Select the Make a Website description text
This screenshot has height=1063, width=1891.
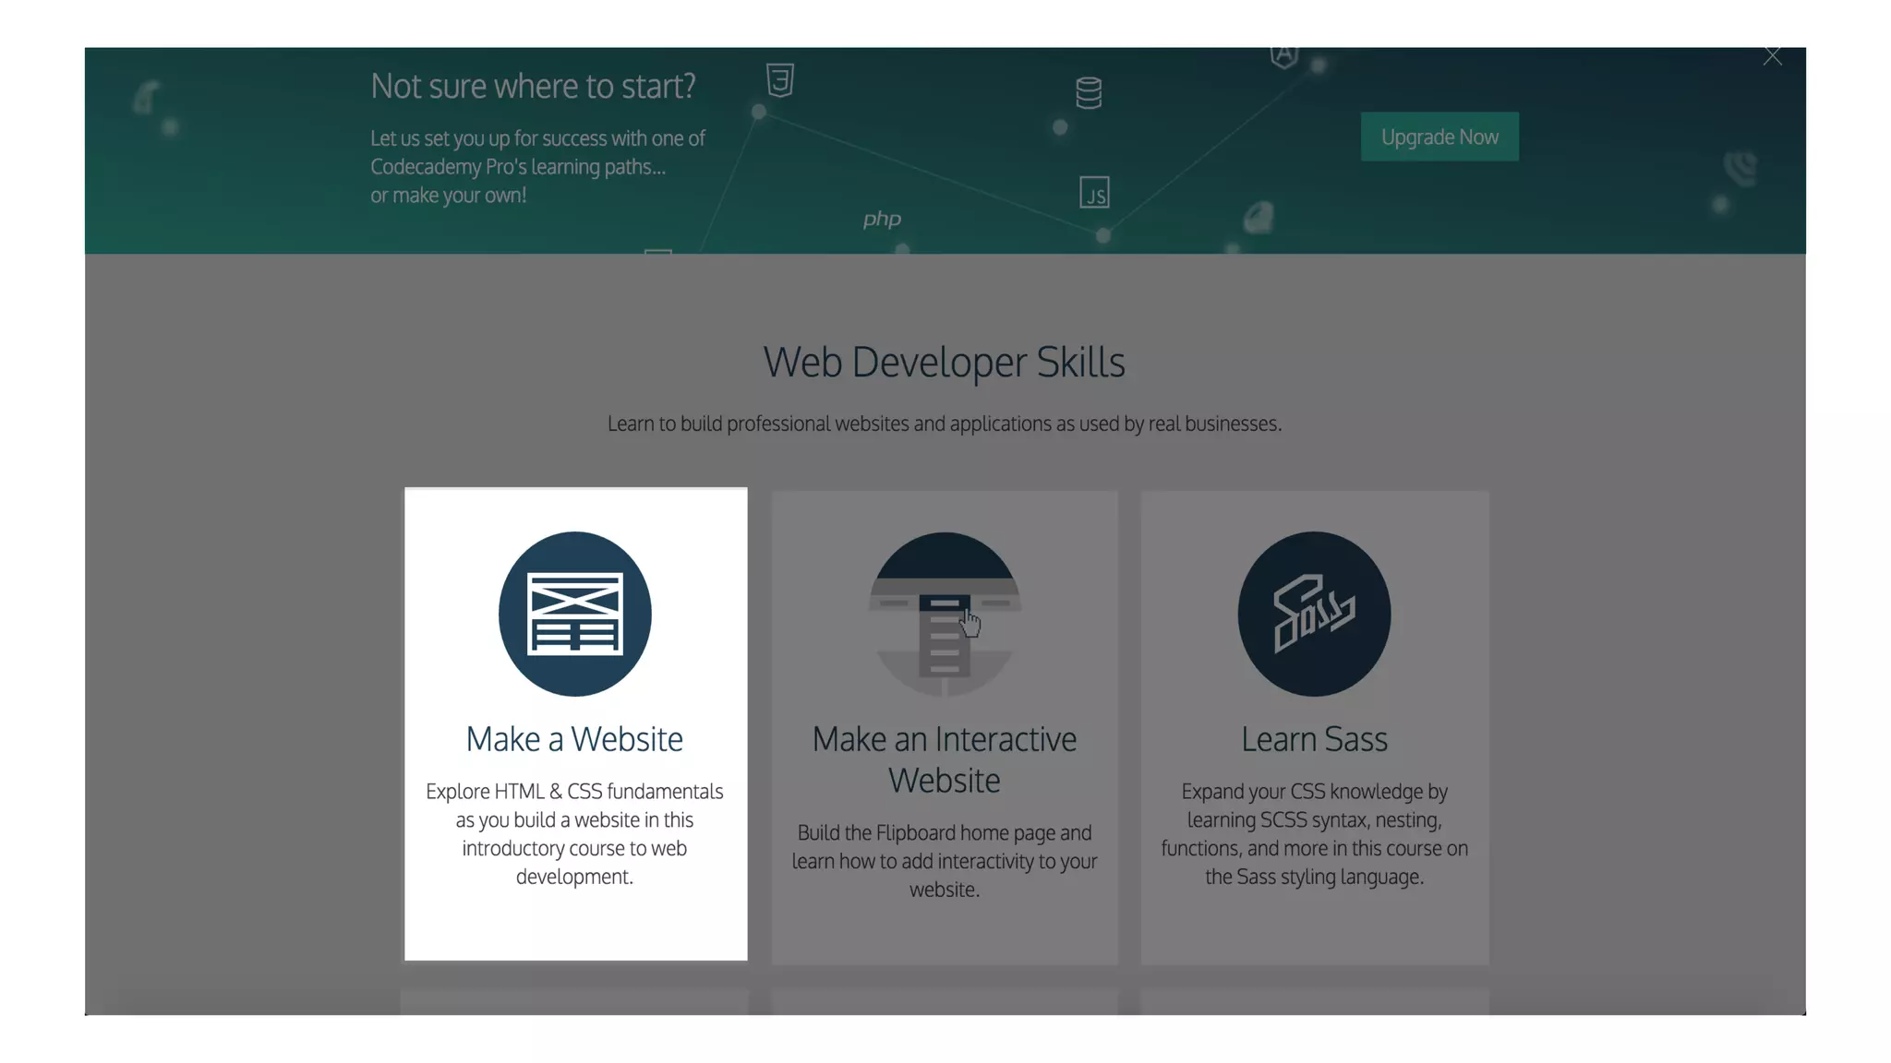click(x=574, y=833)
